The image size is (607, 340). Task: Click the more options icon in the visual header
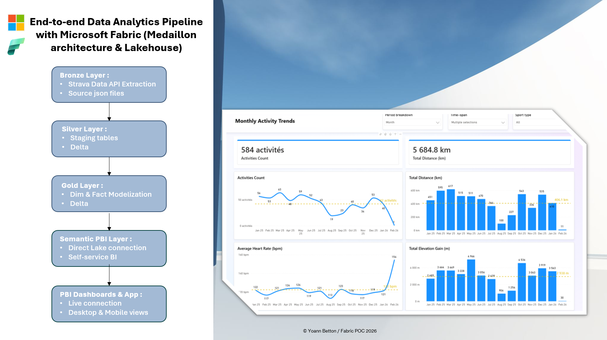[x=400, y=134]
